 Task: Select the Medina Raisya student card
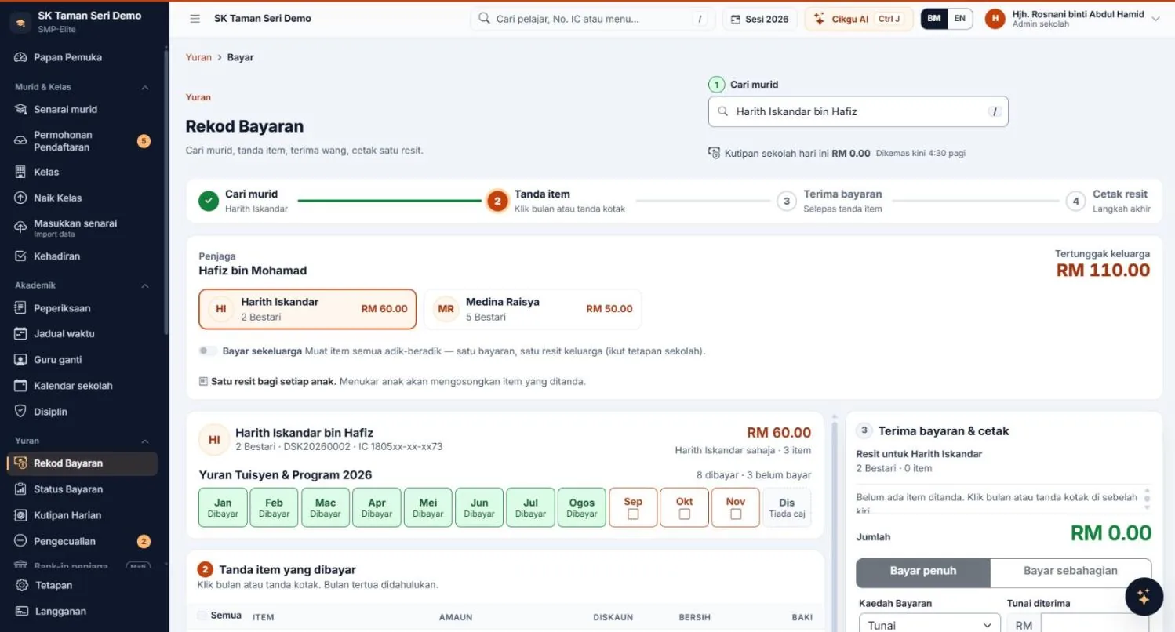[x=533, y=309]
